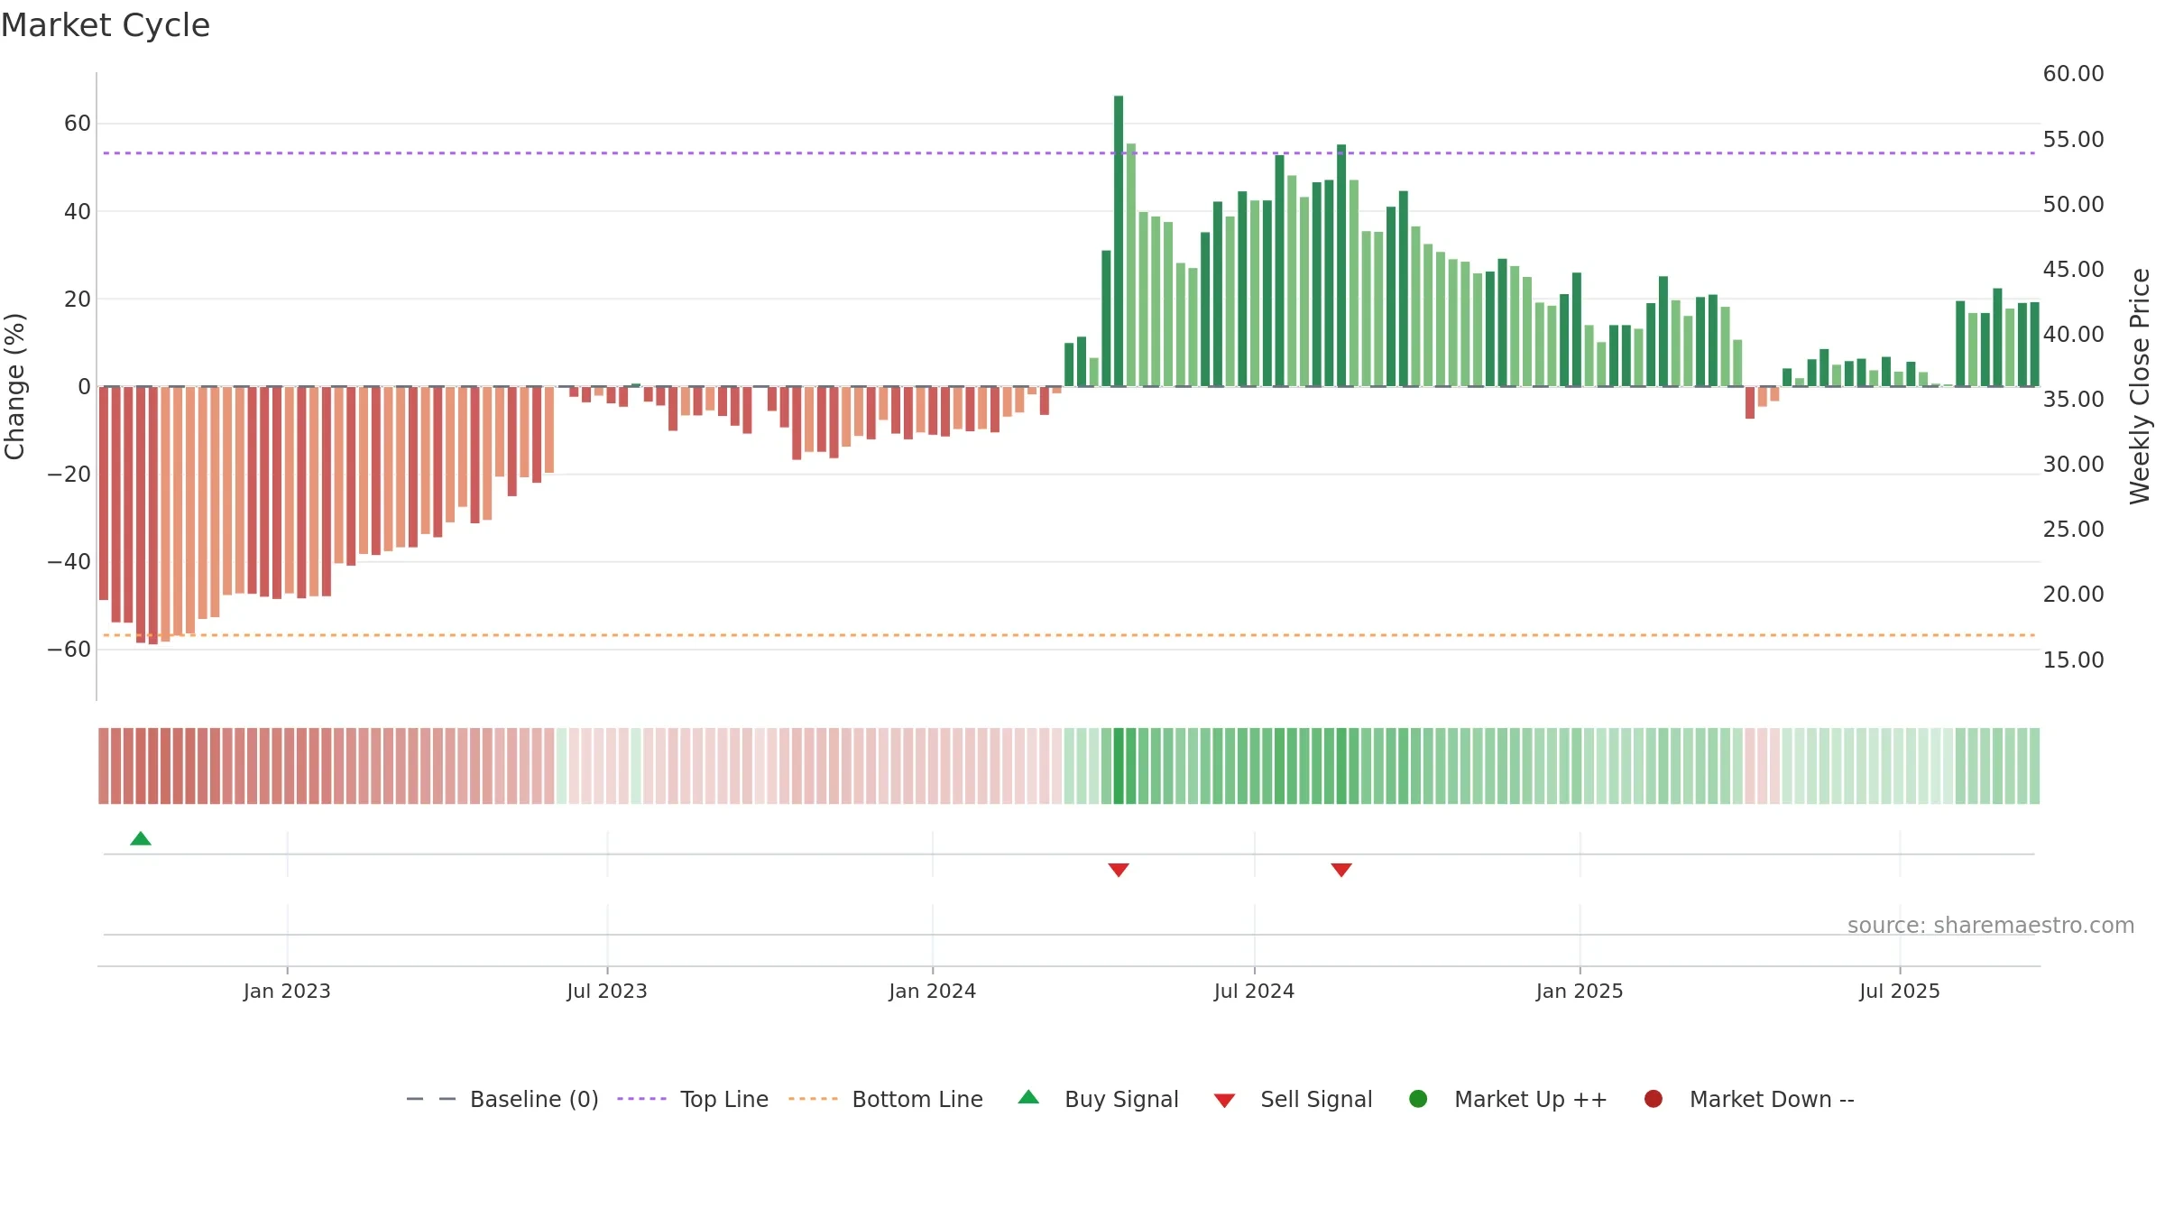Click the tallest green bar above 60%
This screenshot has height=1218, width=2165.
click(1119, 241)
